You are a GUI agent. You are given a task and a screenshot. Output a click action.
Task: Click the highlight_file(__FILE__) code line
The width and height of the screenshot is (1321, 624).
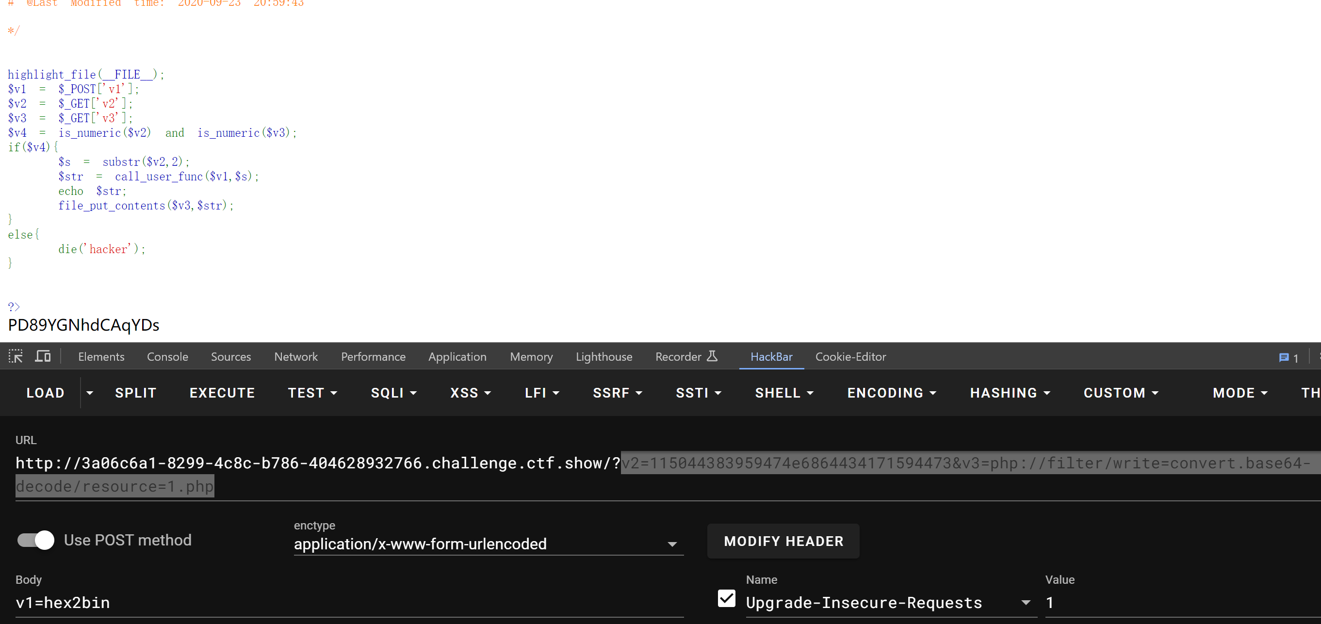click(86, 75)
